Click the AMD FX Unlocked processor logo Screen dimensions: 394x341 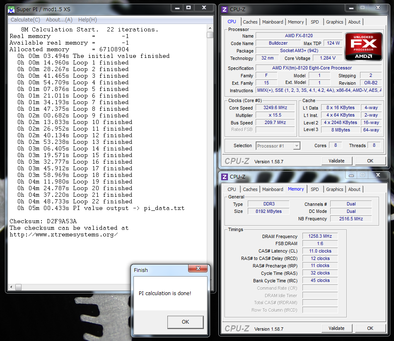[x=364, y=47]
